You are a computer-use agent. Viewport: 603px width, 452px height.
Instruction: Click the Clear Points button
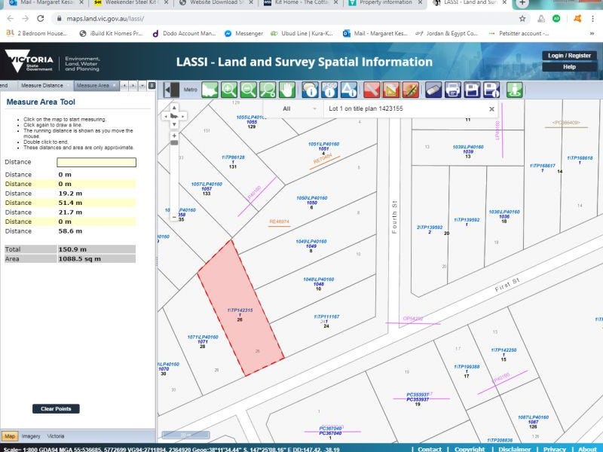point(56,408)
